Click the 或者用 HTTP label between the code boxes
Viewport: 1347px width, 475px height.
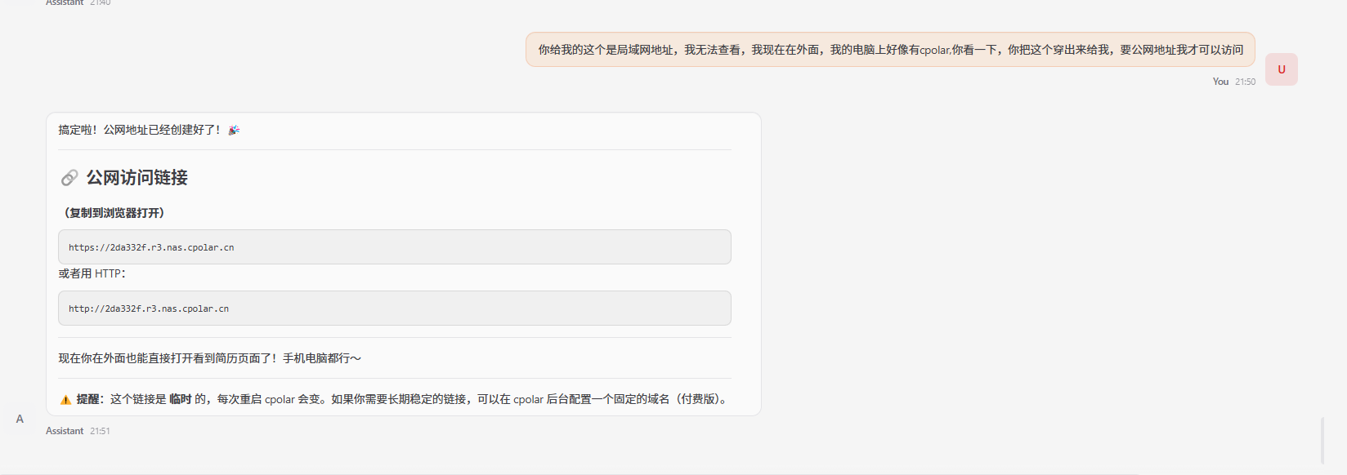[x=91, y=274]
